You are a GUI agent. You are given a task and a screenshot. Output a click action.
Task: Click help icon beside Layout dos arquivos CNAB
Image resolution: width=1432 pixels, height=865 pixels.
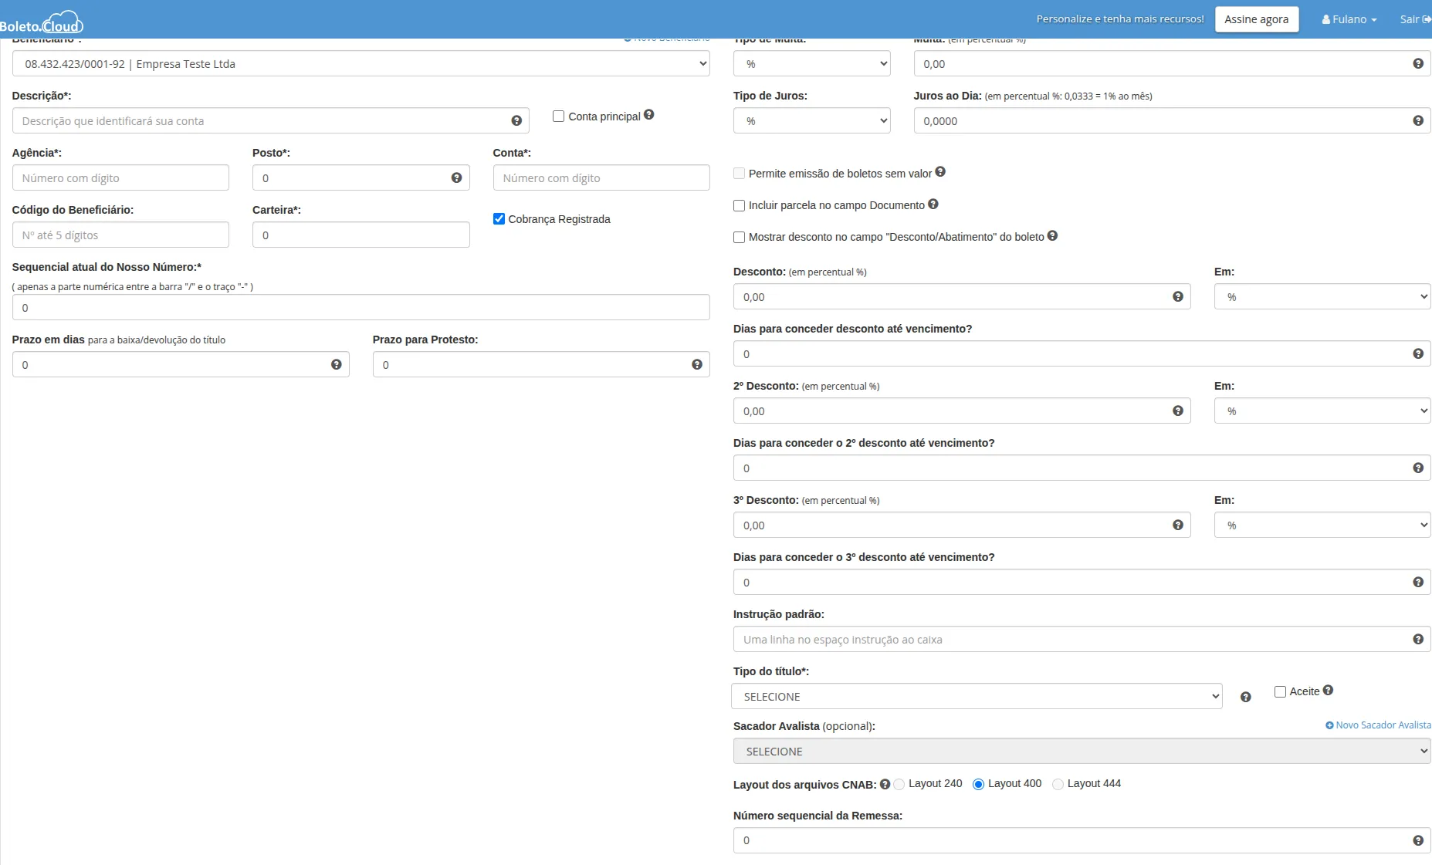[885, 784]
